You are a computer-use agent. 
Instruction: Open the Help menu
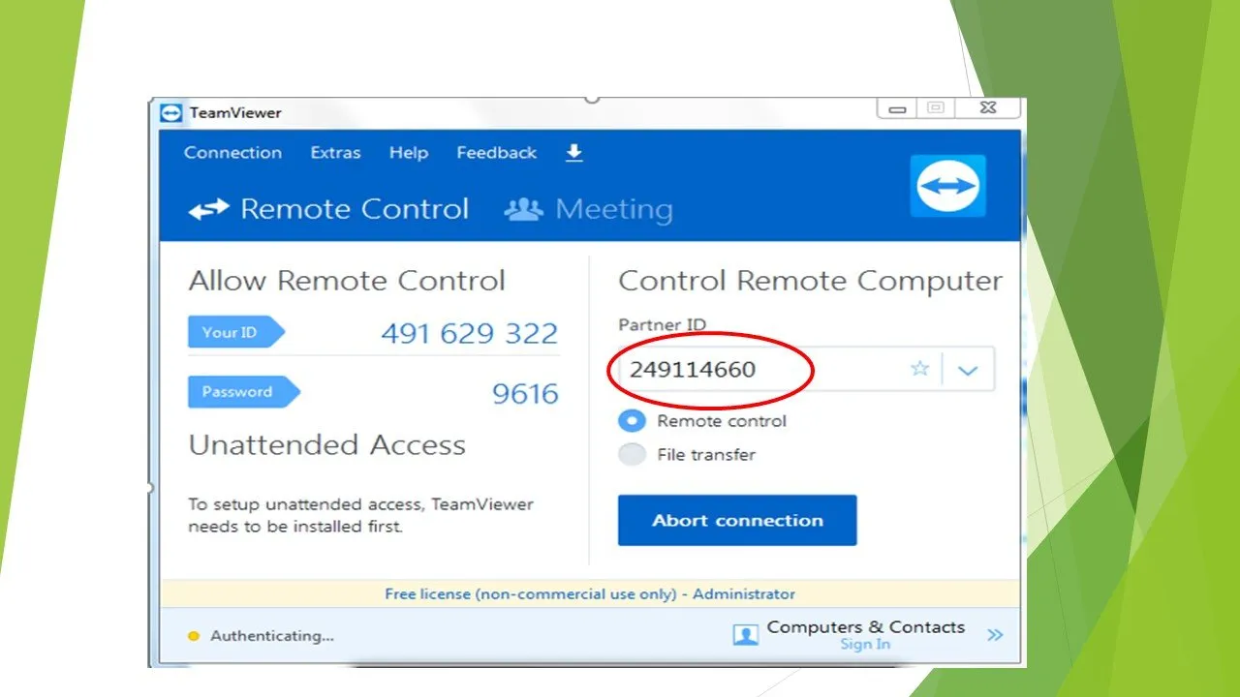tap(409, 153)
